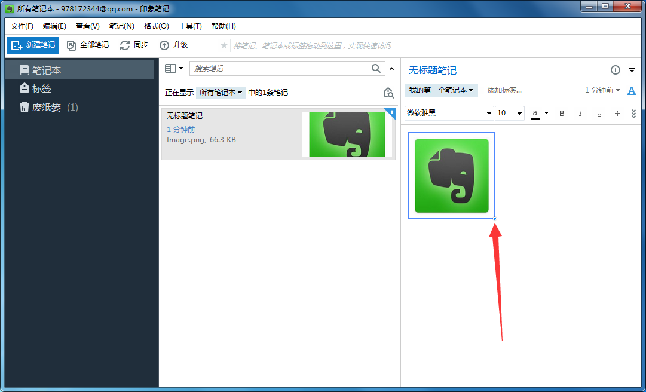The height and width of the screenshot is (392, 646).
Task: Toggle italic formatting
Action: pyautogui.click(x=580, y=113)
